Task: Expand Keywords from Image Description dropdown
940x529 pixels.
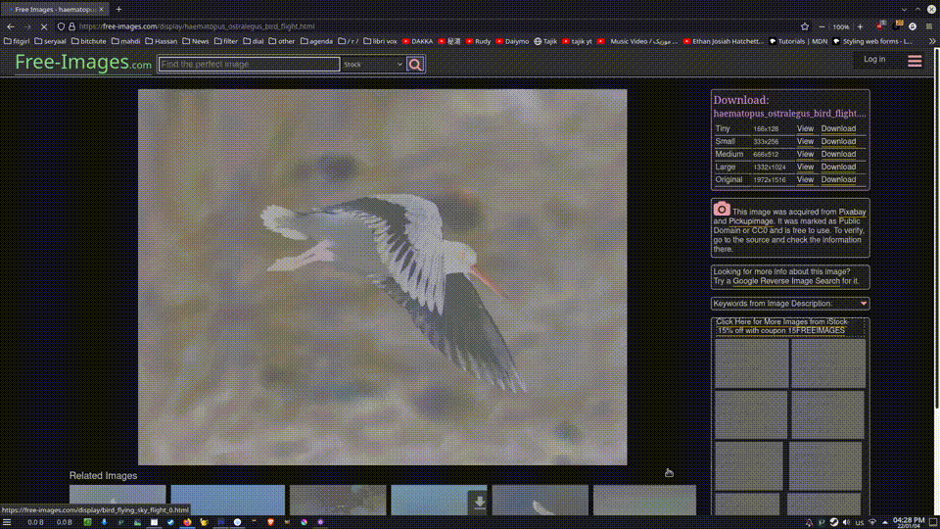Action: coord(790,304)
